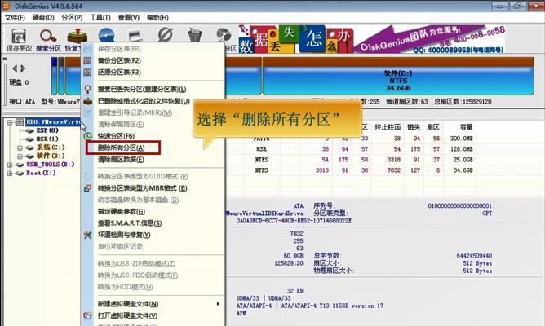Click the blue disc quick partition toolbar icon
Screen dimensions: 545x326
point(106,35)
